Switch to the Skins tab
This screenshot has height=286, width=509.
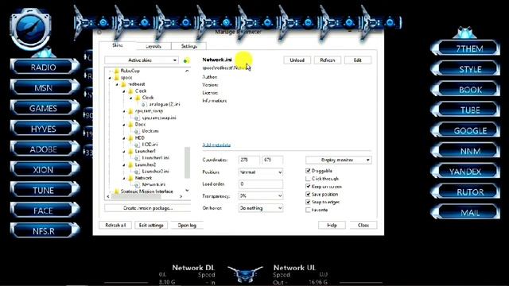coord(118,45)
